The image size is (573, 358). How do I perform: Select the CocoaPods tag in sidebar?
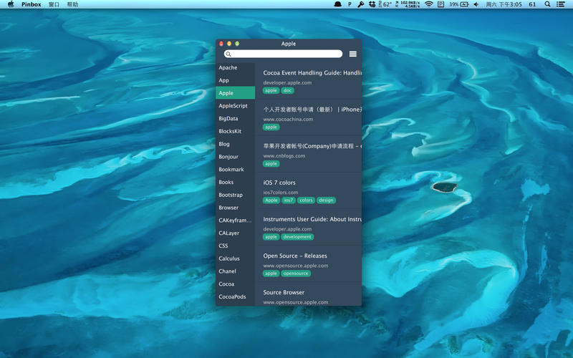(232, 296)
